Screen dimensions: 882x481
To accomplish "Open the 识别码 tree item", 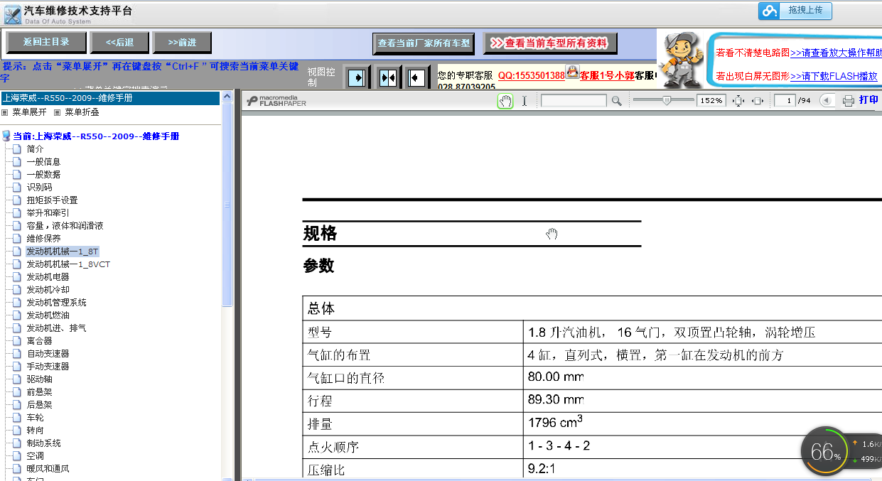I will tap(39, 188).
